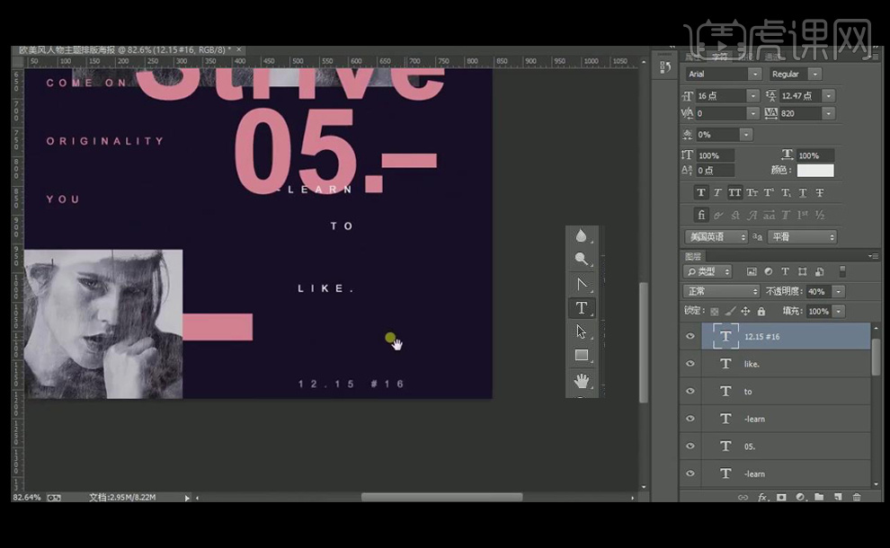Click the fractions (½) OpenType button
The height and width of the screenshot is (548, 890).
[x=820, y=215]
